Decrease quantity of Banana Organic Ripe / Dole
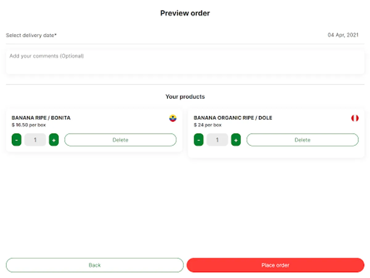The image size is (370, 278). (x=199, y=140)
